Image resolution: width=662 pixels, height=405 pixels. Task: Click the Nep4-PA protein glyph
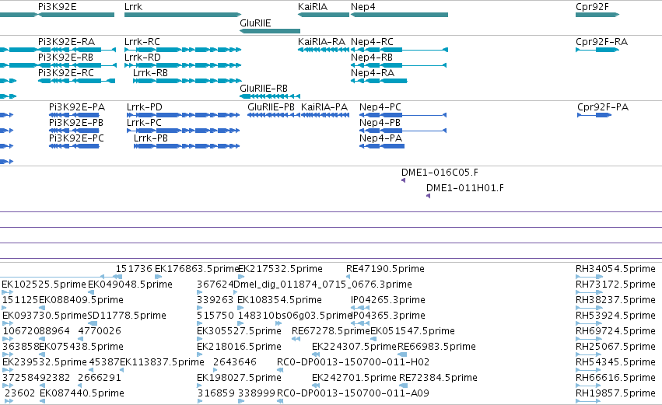[382, 146]
